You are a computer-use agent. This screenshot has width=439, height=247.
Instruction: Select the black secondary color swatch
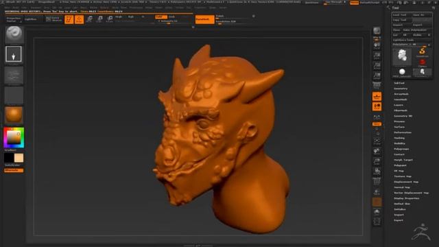[9, 158]
